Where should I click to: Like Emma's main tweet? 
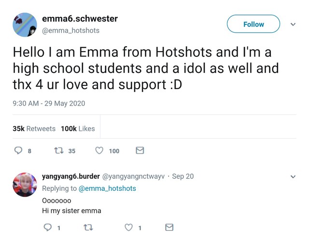pyautogui.click(x=99, y=151)
